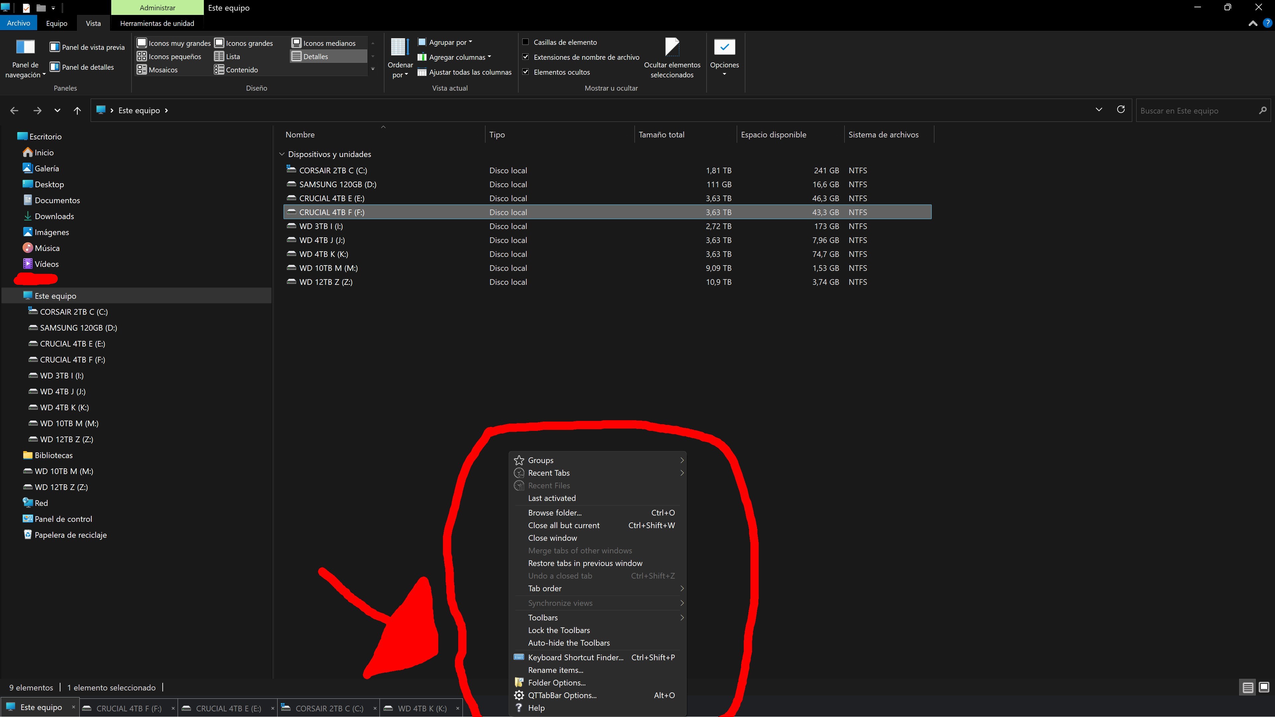
Task: Toggle the Casillas de elemento checkbox
Action: coord(526,42)
